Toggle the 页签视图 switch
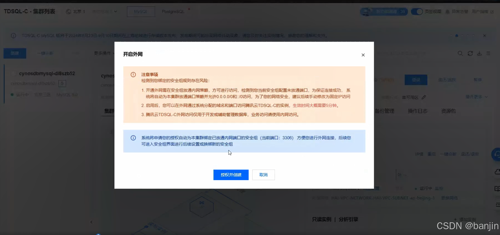Viewport: 500px width, 235px height. 417,12
